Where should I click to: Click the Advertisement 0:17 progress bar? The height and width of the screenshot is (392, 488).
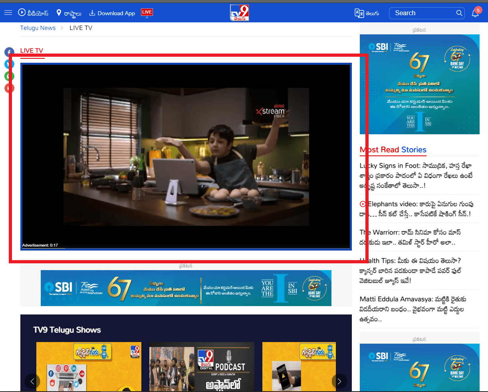[186, 248]
